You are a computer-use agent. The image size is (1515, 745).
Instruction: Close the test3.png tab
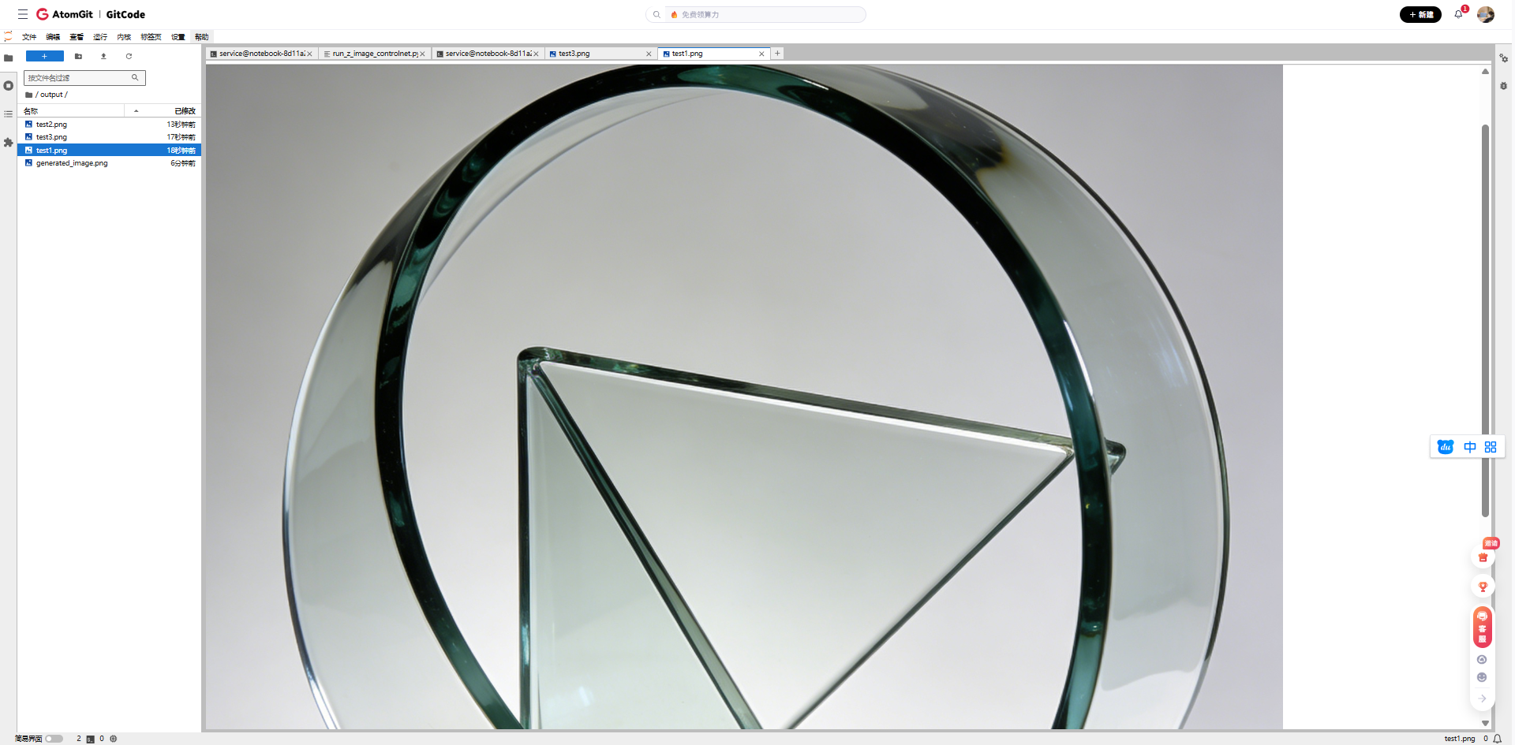click(649, 54)
